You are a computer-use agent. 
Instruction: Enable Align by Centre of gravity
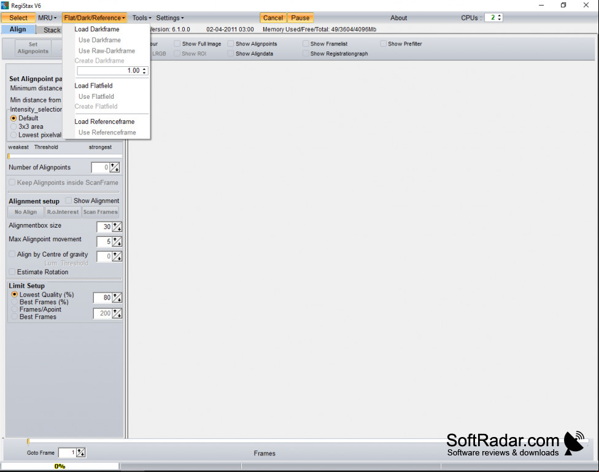tap(12, 254)
